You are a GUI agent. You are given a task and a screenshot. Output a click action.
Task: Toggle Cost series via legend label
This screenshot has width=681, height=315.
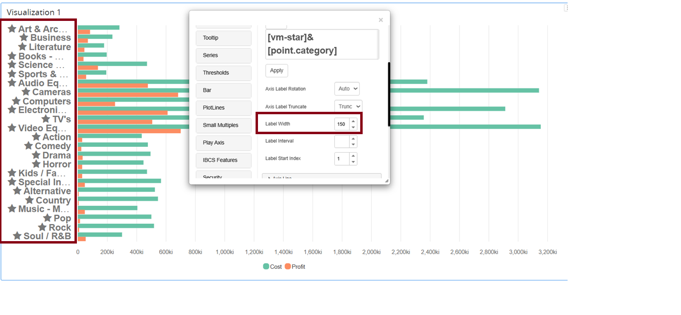(276, 267)
